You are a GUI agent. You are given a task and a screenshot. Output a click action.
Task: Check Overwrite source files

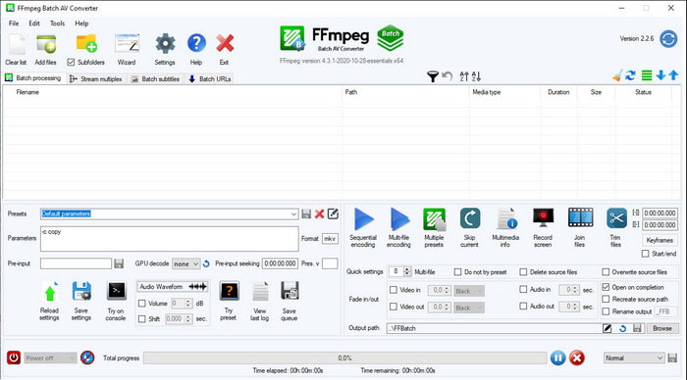point(606,272)
